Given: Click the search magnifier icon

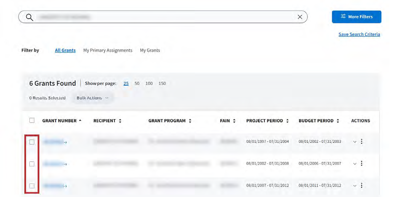Looking at the screenshot, I should pyautogui.click(x=29, y=17).
